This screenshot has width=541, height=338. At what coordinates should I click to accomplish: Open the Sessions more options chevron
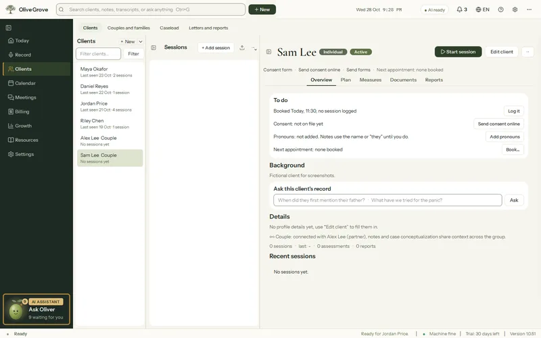coord(254,48)
